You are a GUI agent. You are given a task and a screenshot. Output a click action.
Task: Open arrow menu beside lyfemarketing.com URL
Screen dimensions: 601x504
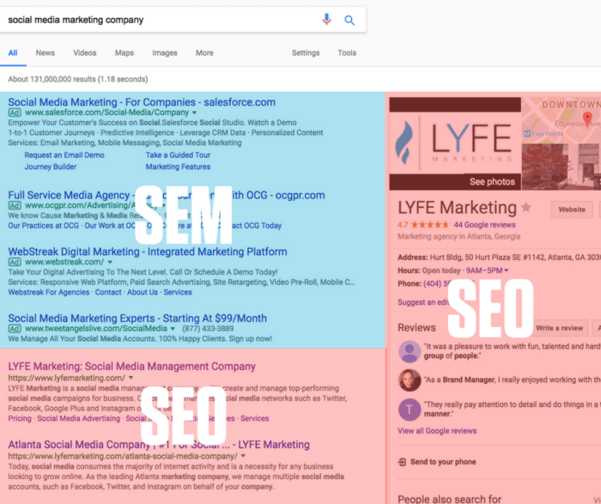pos(131,378)
